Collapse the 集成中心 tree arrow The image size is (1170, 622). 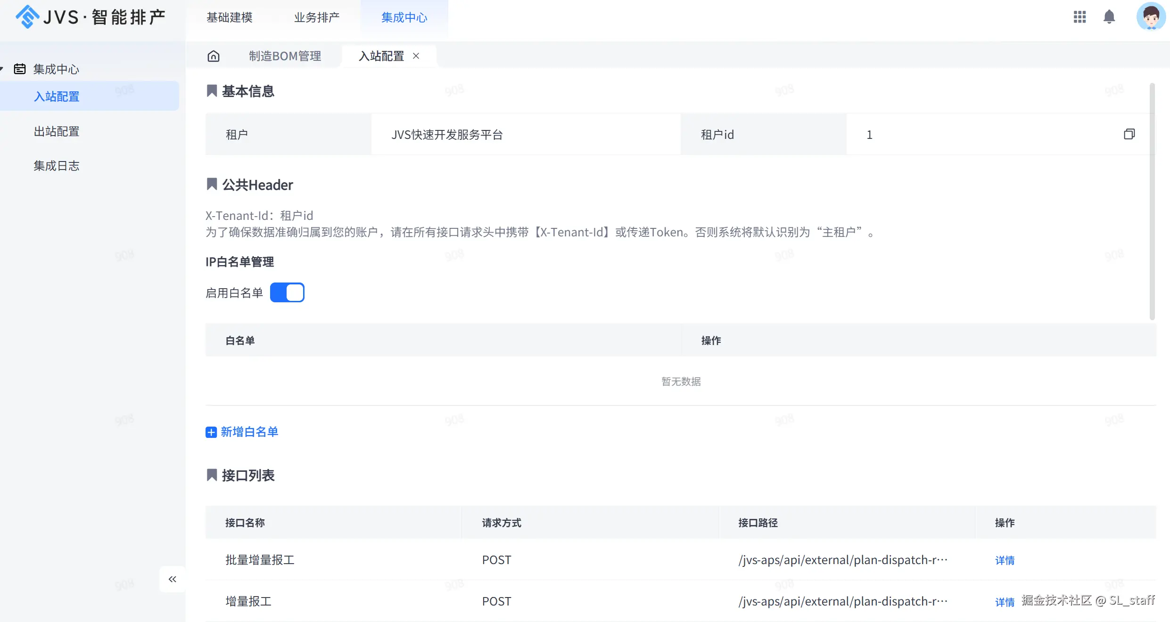[x=2, y=69]
